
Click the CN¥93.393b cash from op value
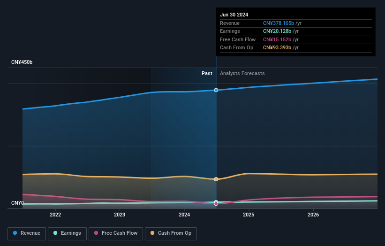pos(277,48)
